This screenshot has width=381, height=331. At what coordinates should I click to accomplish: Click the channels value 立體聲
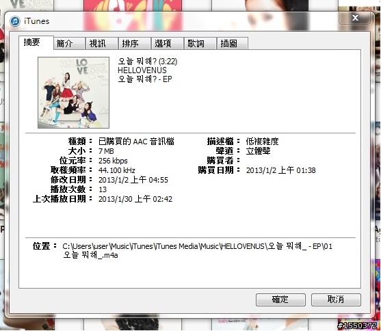point(258,151)
